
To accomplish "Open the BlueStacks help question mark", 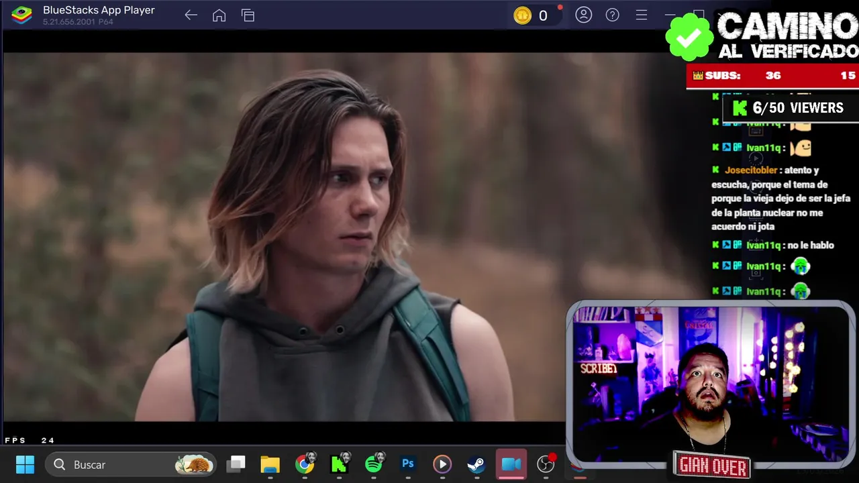I will click(x=613, y=15).
